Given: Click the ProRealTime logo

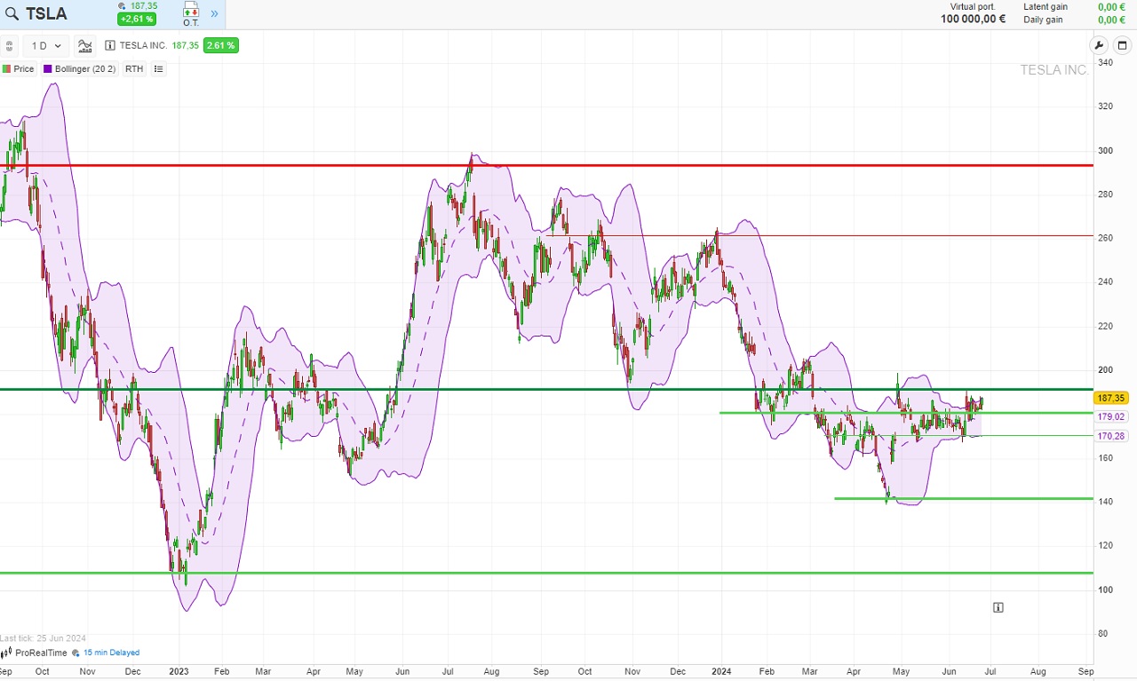Looking at the screenshot, I should coord(35,653).
